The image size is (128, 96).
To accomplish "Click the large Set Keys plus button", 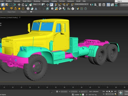I will pos(121,93).
